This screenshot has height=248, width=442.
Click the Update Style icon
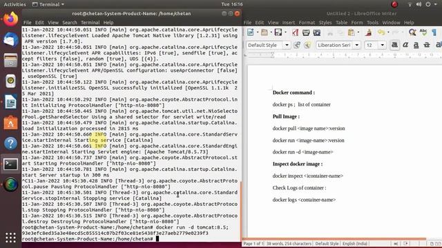pos(297,45)
